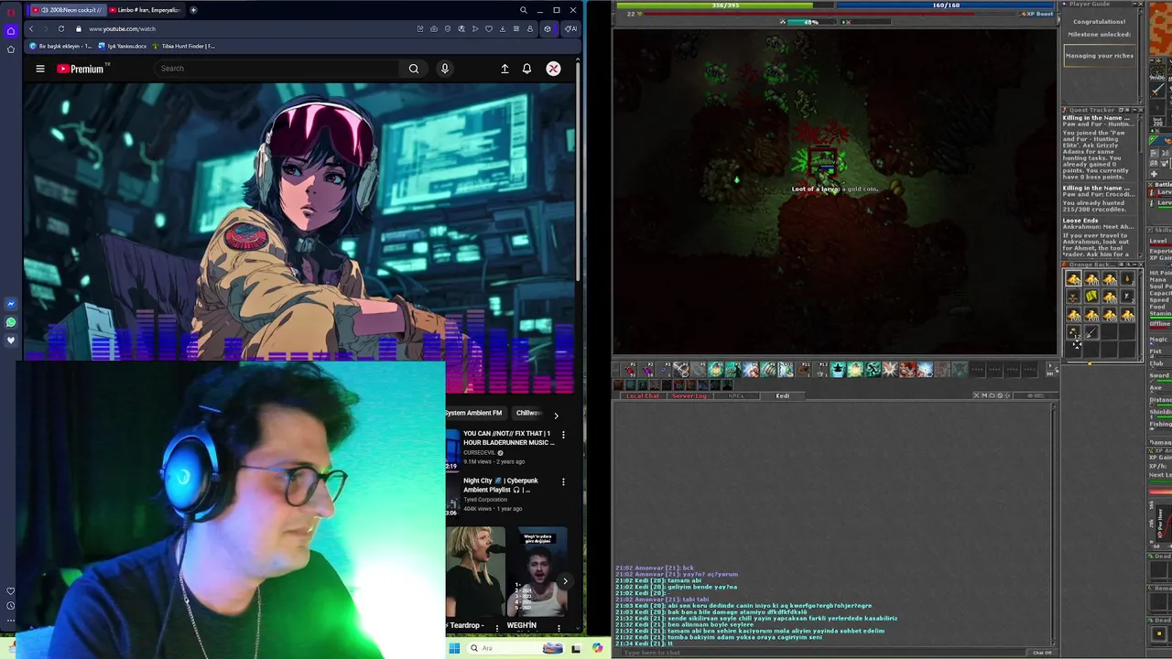Open the WEGH'IN short thumbnail
1172x659 pixels.
537,571
